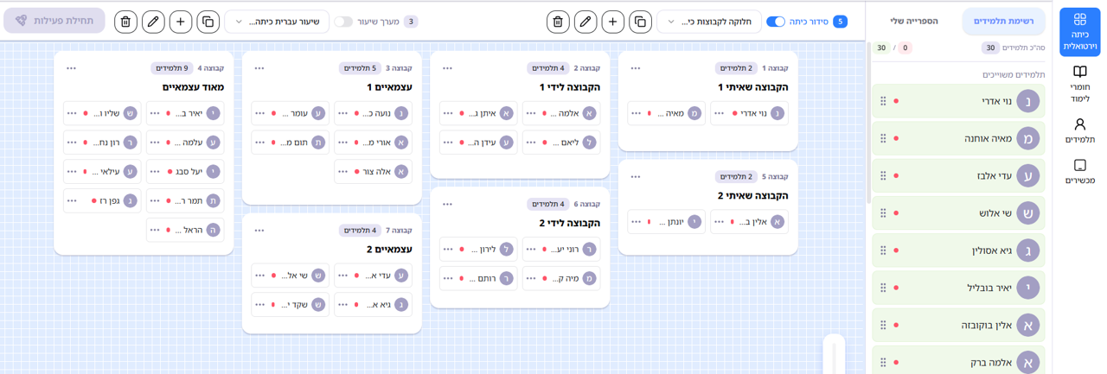
Task: Click pencil icon to edit חלוקה לקבוצות arrangement
Action: click(x=585, y=22)
